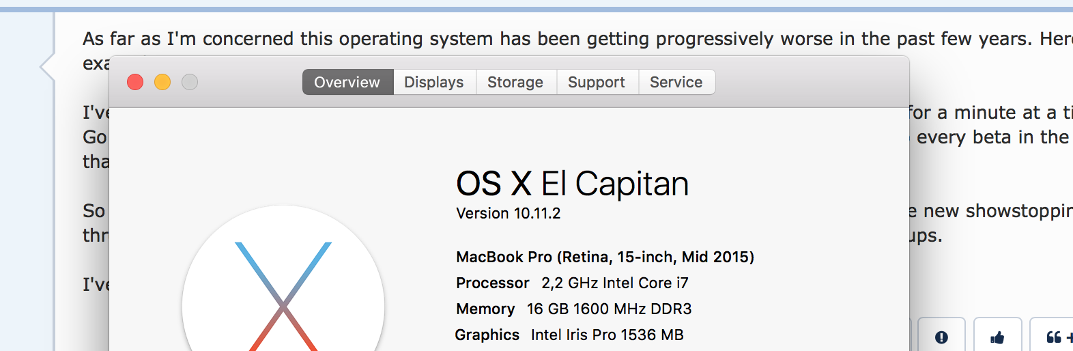
Task: Click the OS X El Capitan title
Action: tap(572, 184)
